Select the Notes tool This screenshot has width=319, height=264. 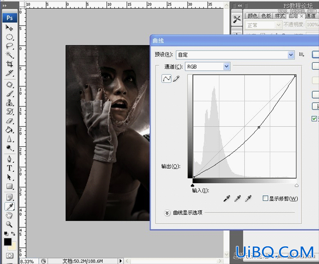point(9,197)
